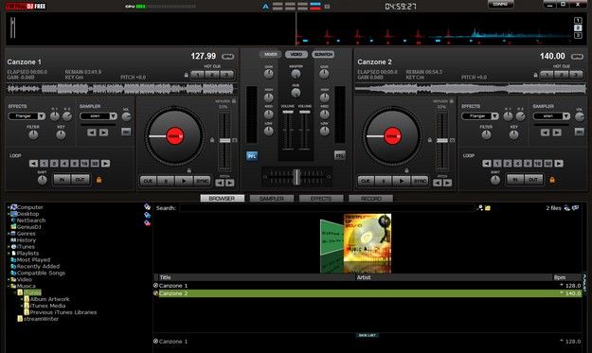This screenshot has height=353, width=592.
Task: Toggle the orange loop lock on left deck
Action: [x=99, y=180]
